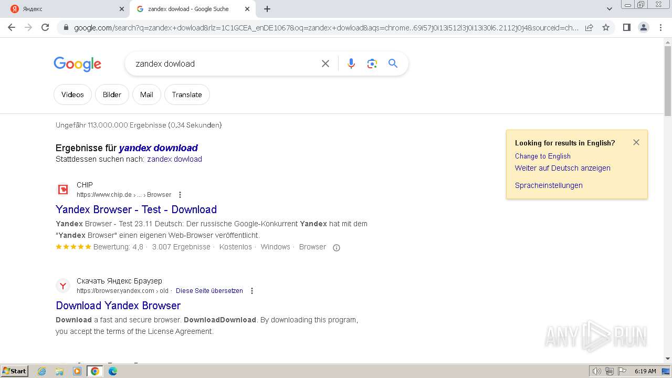
Task: Open a new tab with the plus button
Action: coord(267,9)
